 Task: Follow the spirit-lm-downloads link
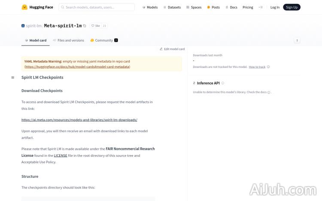click(79, 120)
